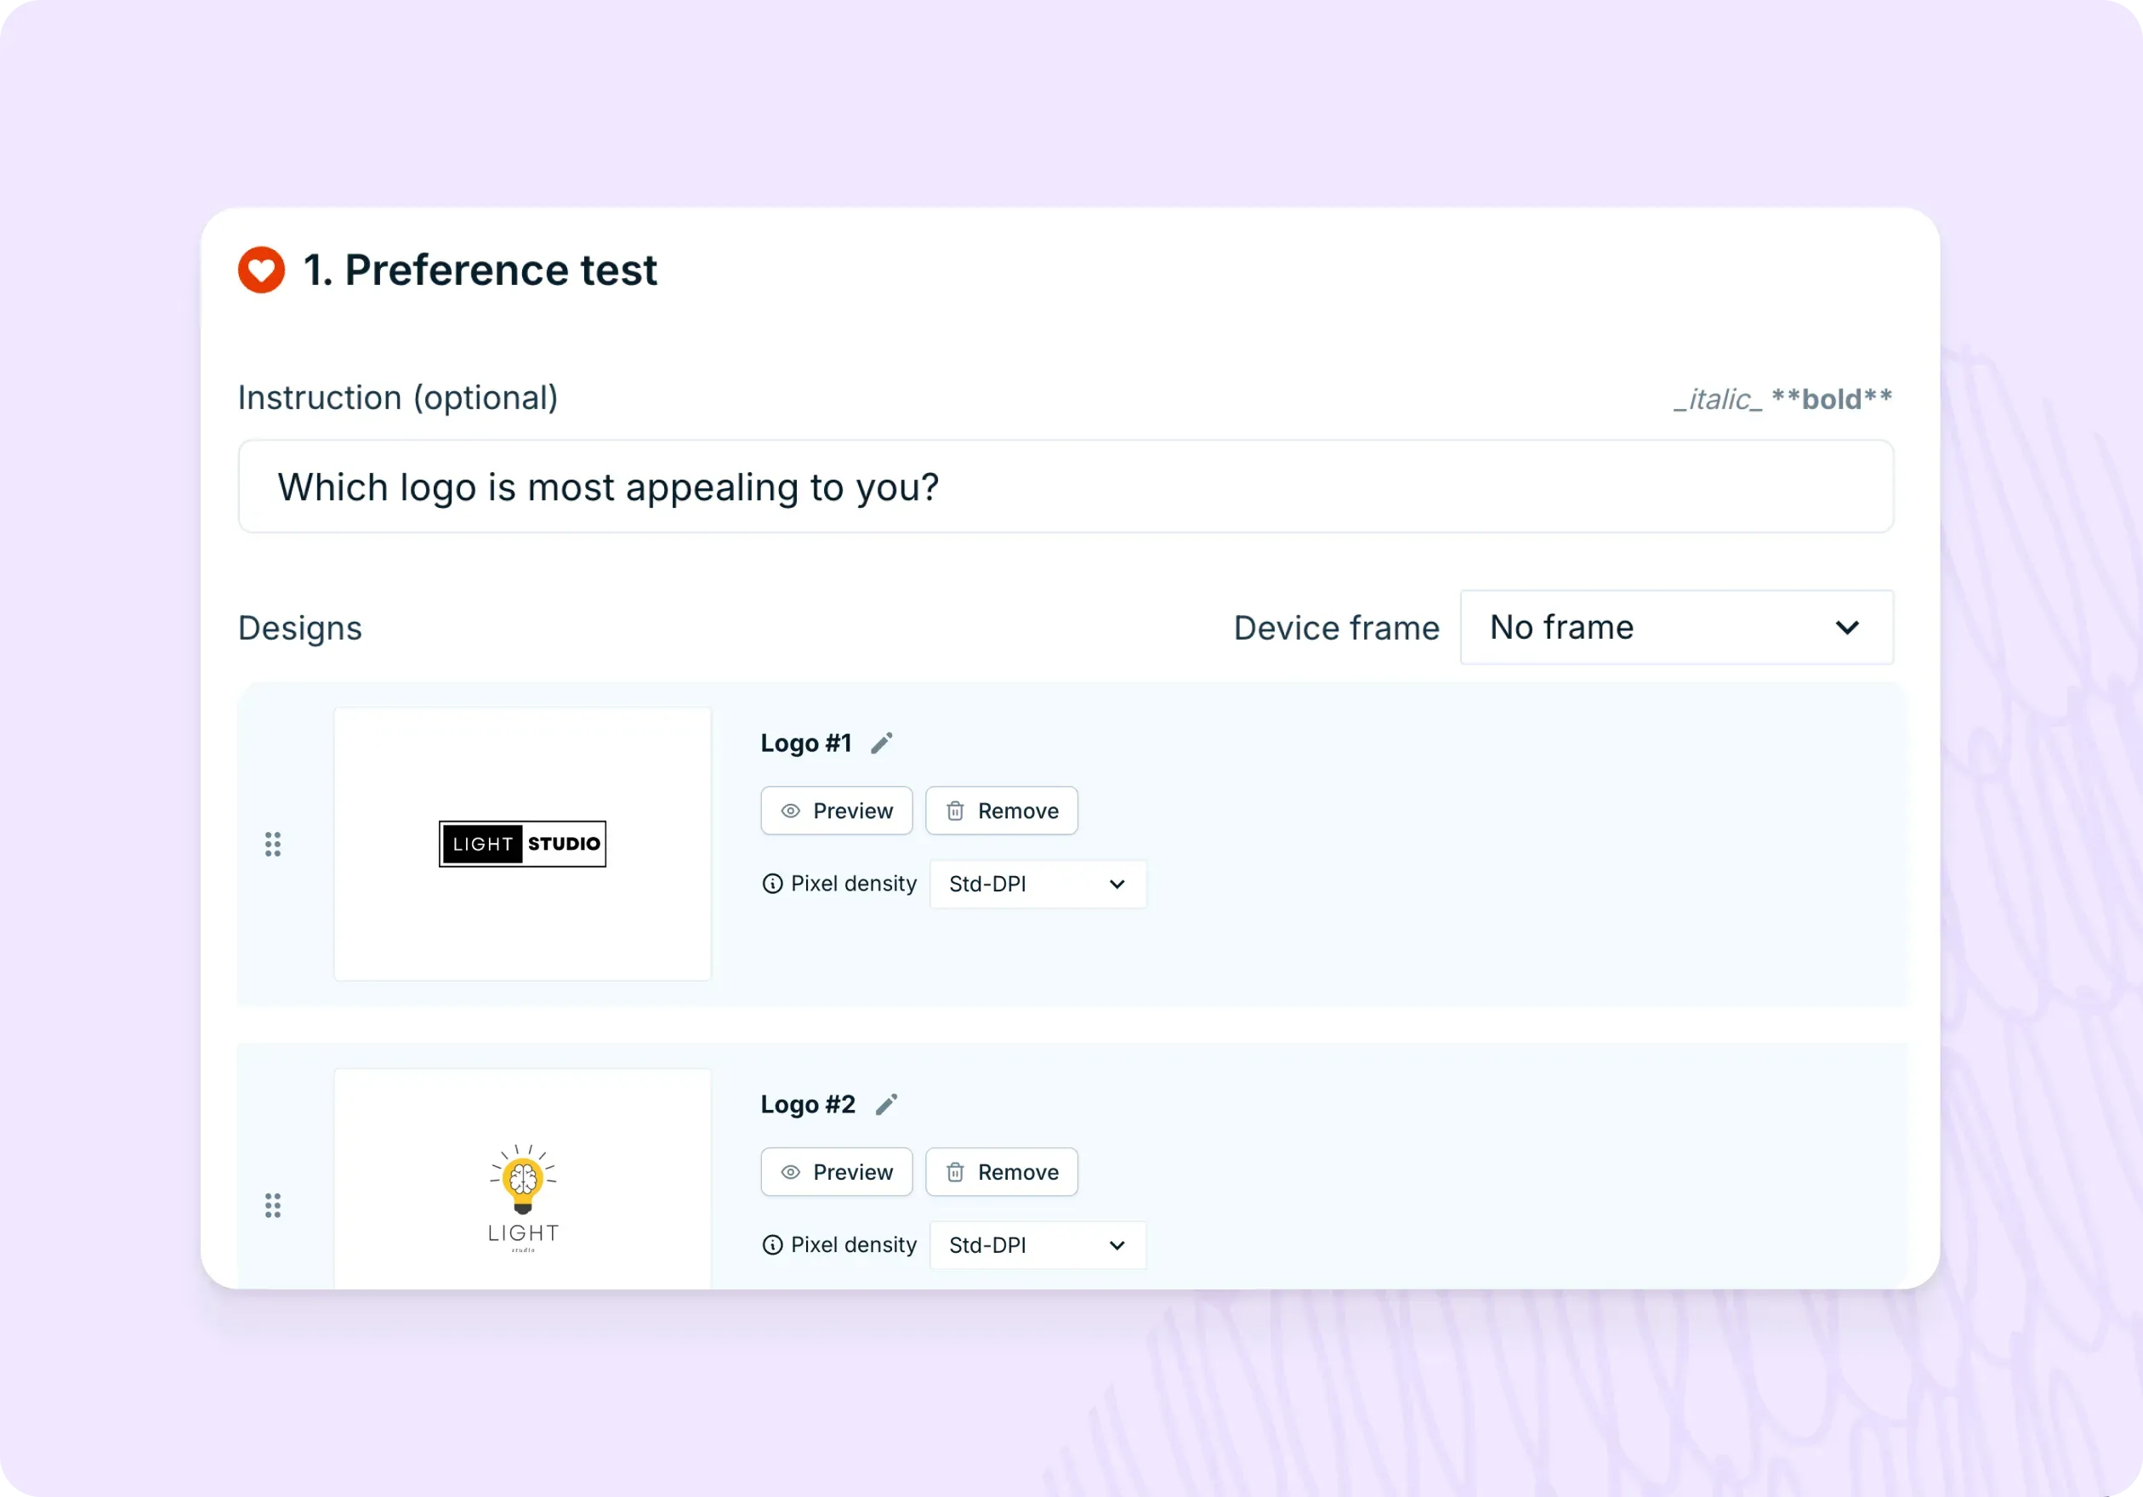The image size is (2143, 1497).
Task: Click the Pixel density info icon for Logo #2
Action: point(773,1245)
